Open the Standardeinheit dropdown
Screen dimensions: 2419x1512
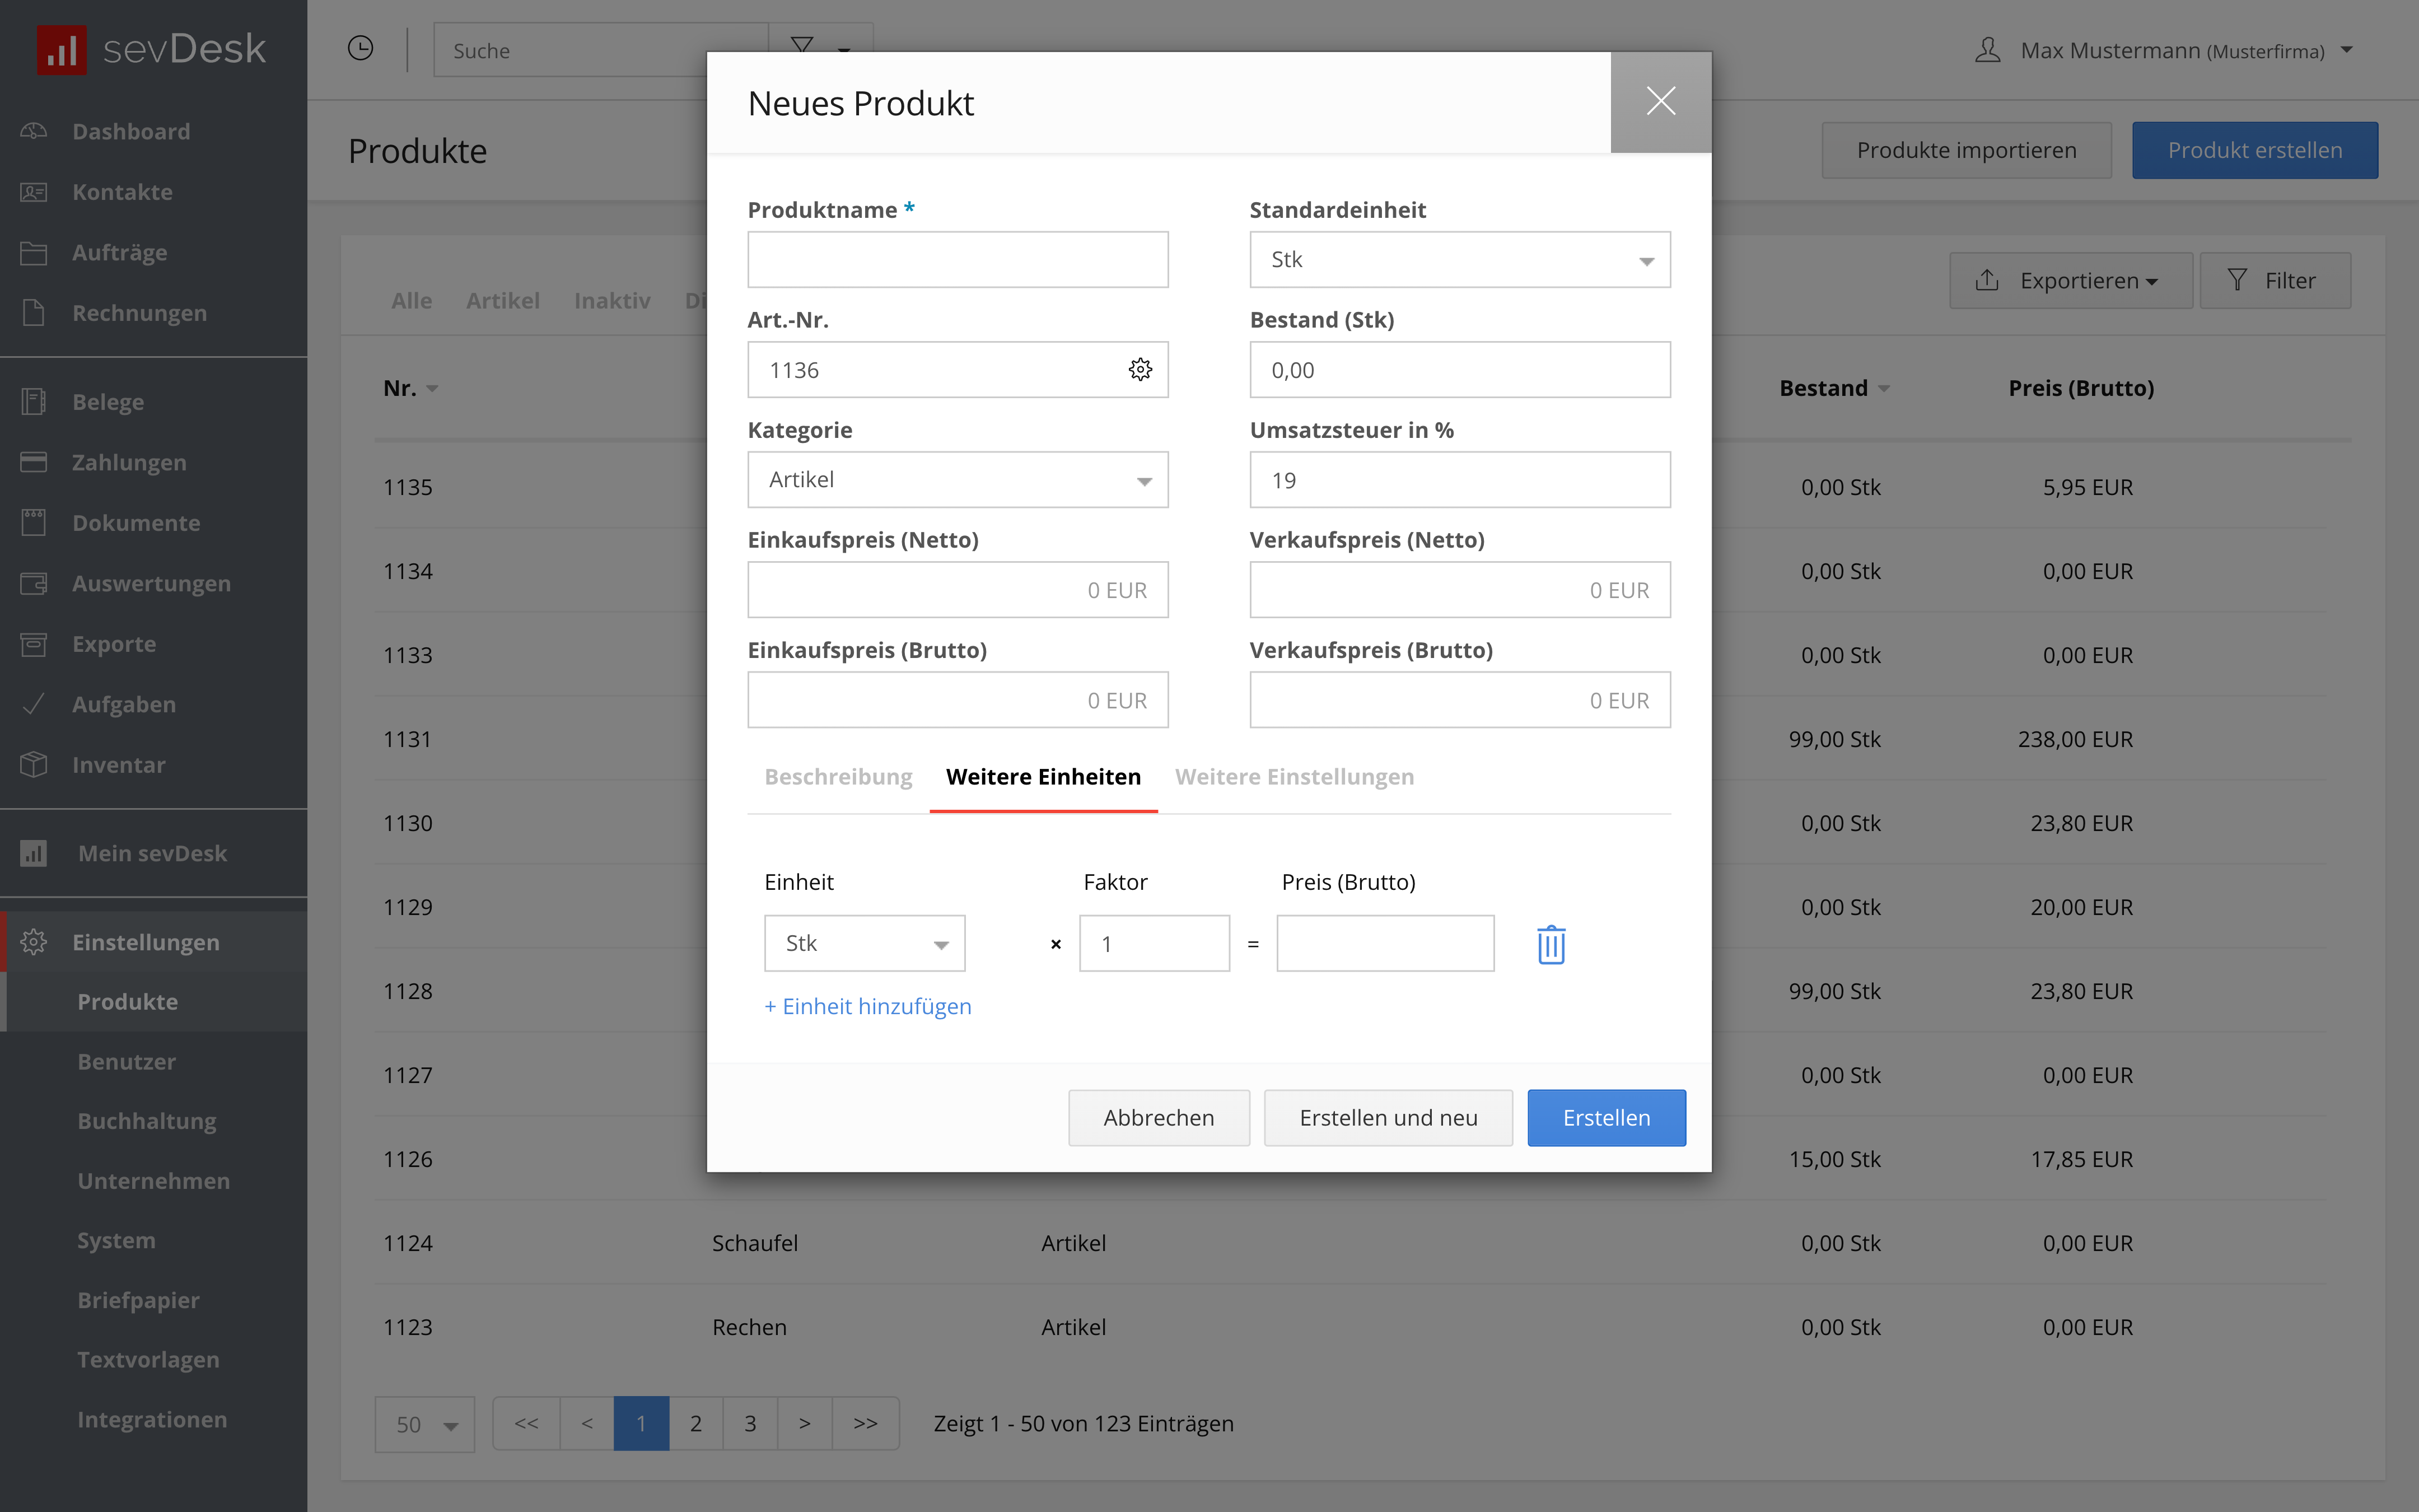1459,260
